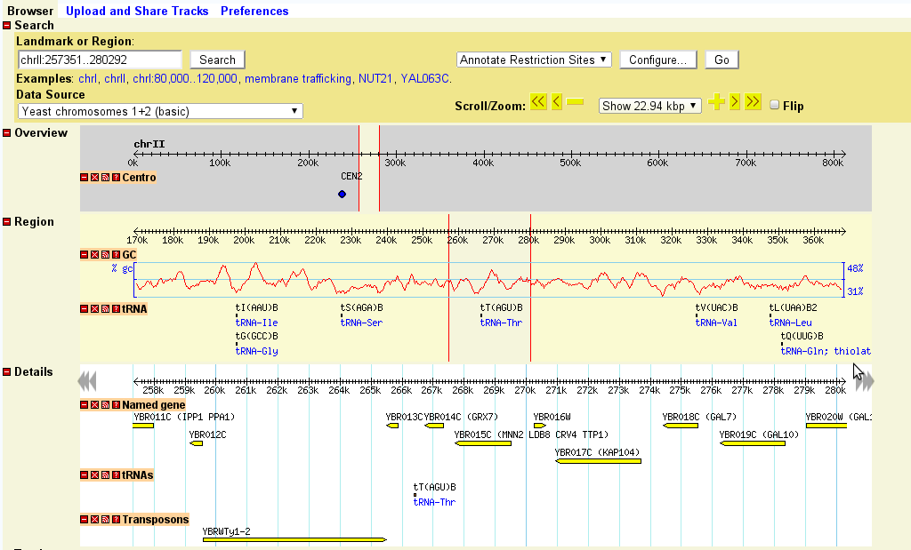Close the Transposons track with X icon
The height and width of the screenshot is (550, 911).
pos(95,520)
